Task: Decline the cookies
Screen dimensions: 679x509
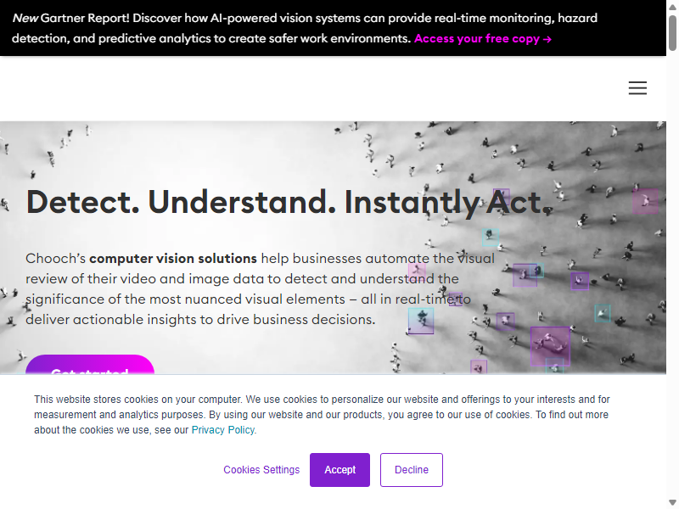Action: tap(412, 470)
